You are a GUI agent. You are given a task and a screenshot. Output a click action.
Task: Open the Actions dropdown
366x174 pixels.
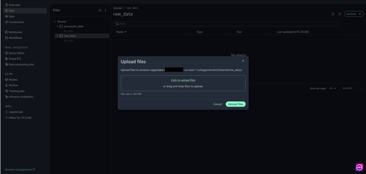pos(353,14)
